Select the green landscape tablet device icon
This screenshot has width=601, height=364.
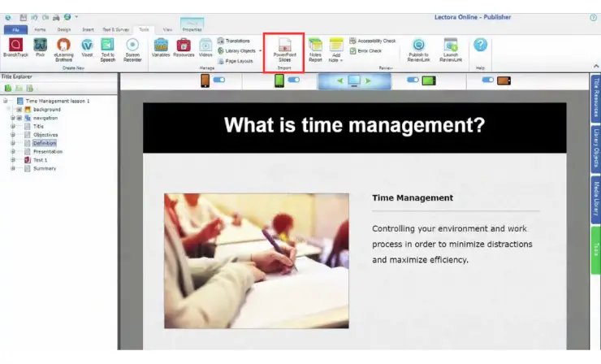(x=429, y=80)
